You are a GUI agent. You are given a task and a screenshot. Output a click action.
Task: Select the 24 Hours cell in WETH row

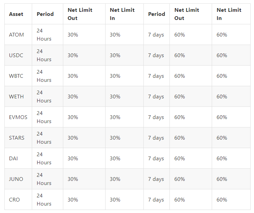(44, 97)
